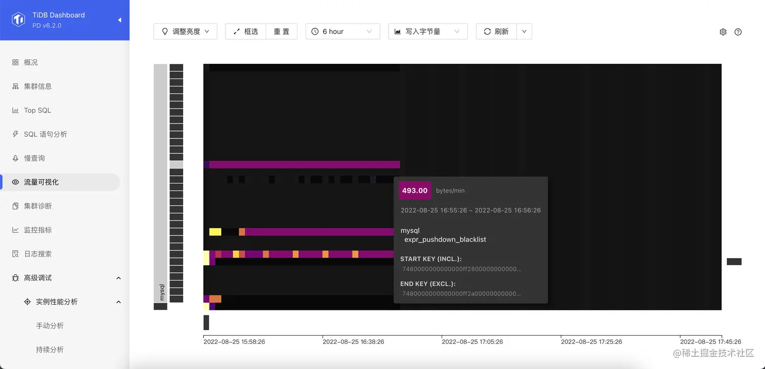Click the yellow heatmap cell left of the black gap

(x=215, y=232)
